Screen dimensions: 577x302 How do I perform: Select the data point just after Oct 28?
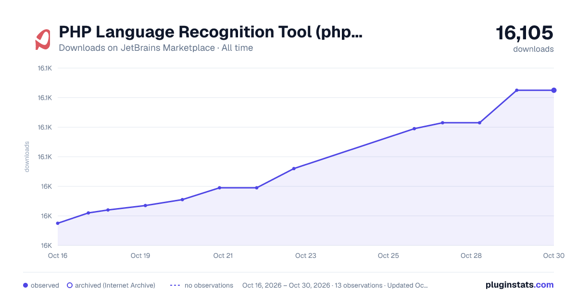479,123
